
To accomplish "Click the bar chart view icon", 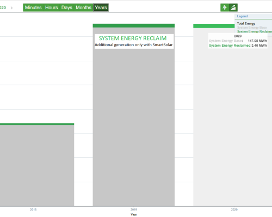I will click(x=233, y=8).
